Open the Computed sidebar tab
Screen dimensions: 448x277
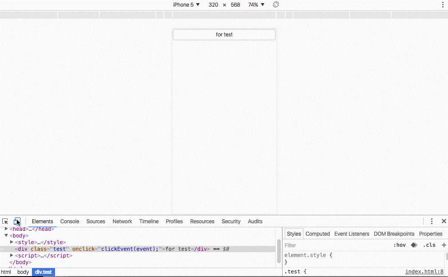318,234
